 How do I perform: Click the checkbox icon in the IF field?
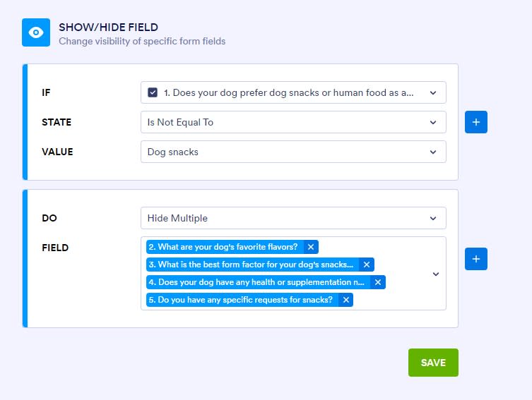point(153,92)
